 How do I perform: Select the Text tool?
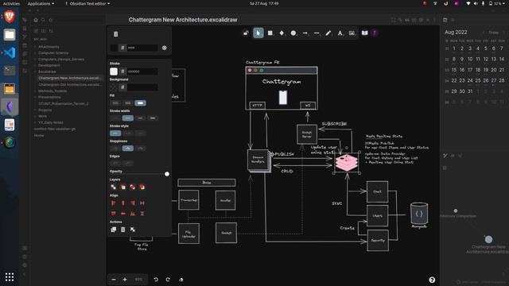pos(340,33)
